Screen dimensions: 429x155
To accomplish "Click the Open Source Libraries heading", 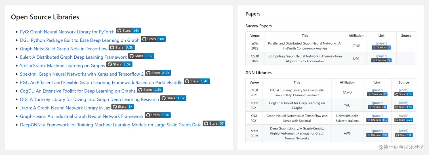I will coord(45,17).
